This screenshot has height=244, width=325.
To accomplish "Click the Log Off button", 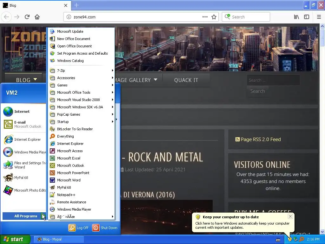I will (79, 227).
